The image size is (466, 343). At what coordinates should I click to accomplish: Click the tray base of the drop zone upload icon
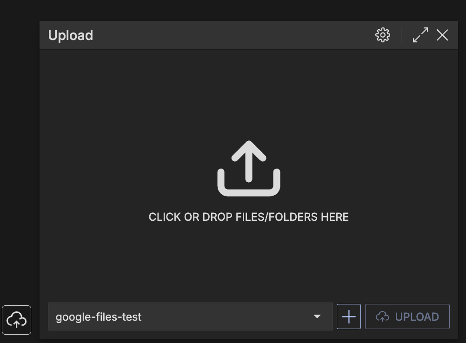[249, 190]
